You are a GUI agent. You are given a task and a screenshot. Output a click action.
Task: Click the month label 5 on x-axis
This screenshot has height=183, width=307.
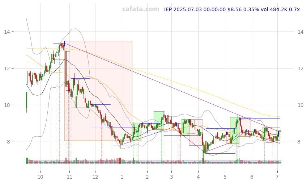[x=225, y=177]
